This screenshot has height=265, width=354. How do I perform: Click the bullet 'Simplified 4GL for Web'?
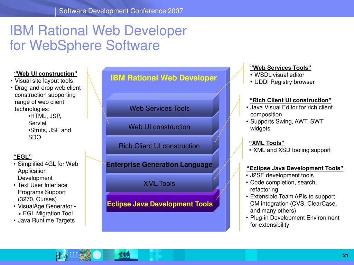click(48, 164)
